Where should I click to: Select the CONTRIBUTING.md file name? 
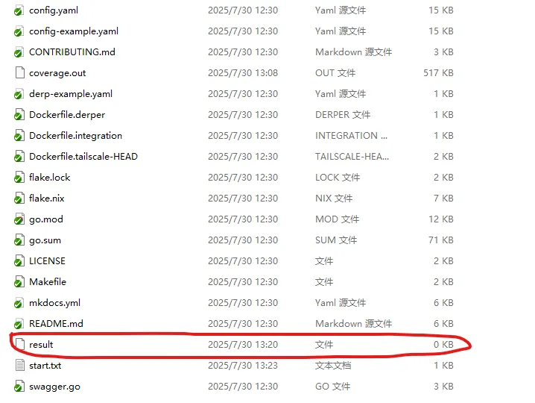[x=72, y=52]
